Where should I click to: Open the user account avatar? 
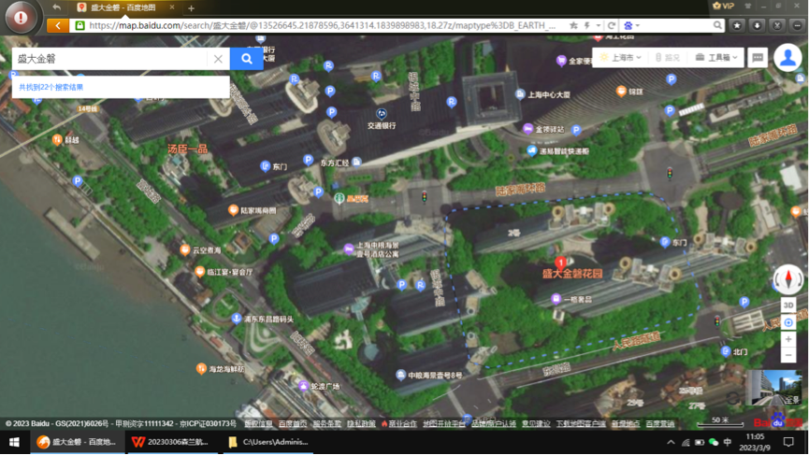[787, 58]
